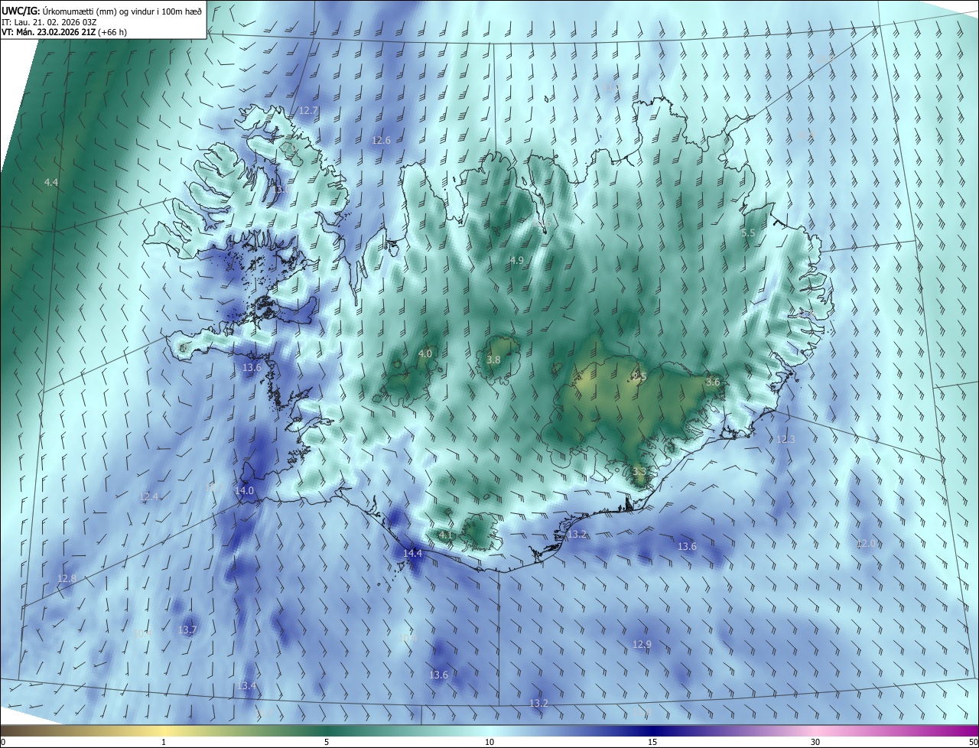Click the valid time 'VT: Mán. 23.02.2026 21Z'

tap(47, 32)
